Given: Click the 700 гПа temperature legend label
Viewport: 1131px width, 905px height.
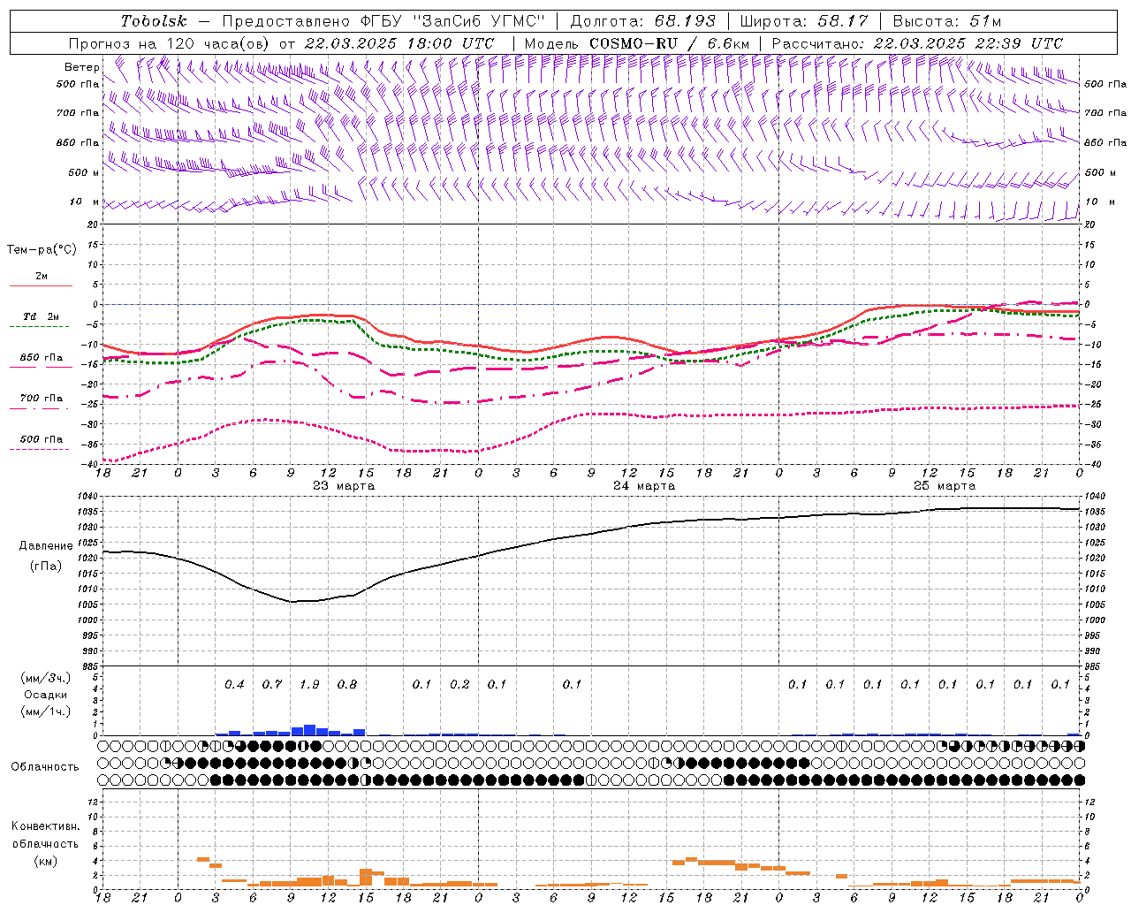Looking at the screenshot, I should pyautogui.click(x=42, y=398).
